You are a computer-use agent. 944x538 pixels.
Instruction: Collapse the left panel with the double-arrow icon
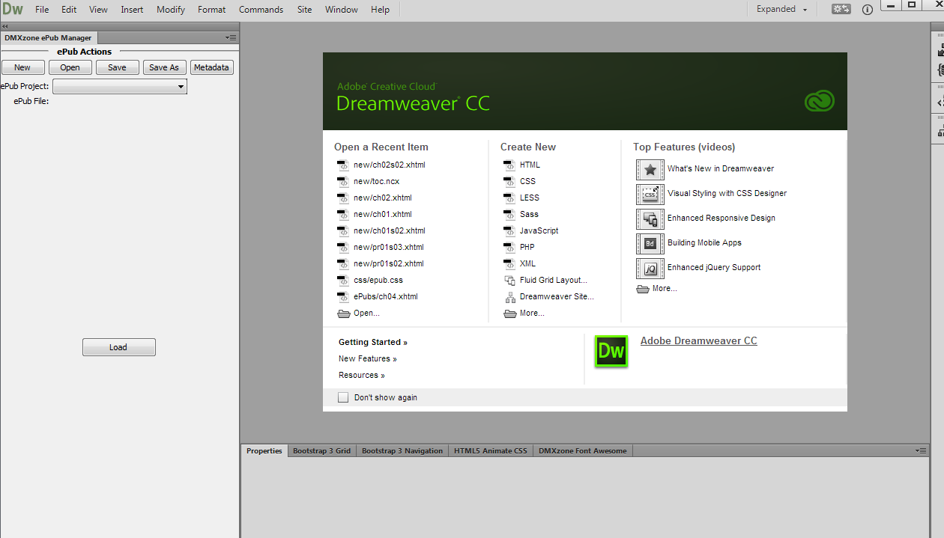[6, 26]
